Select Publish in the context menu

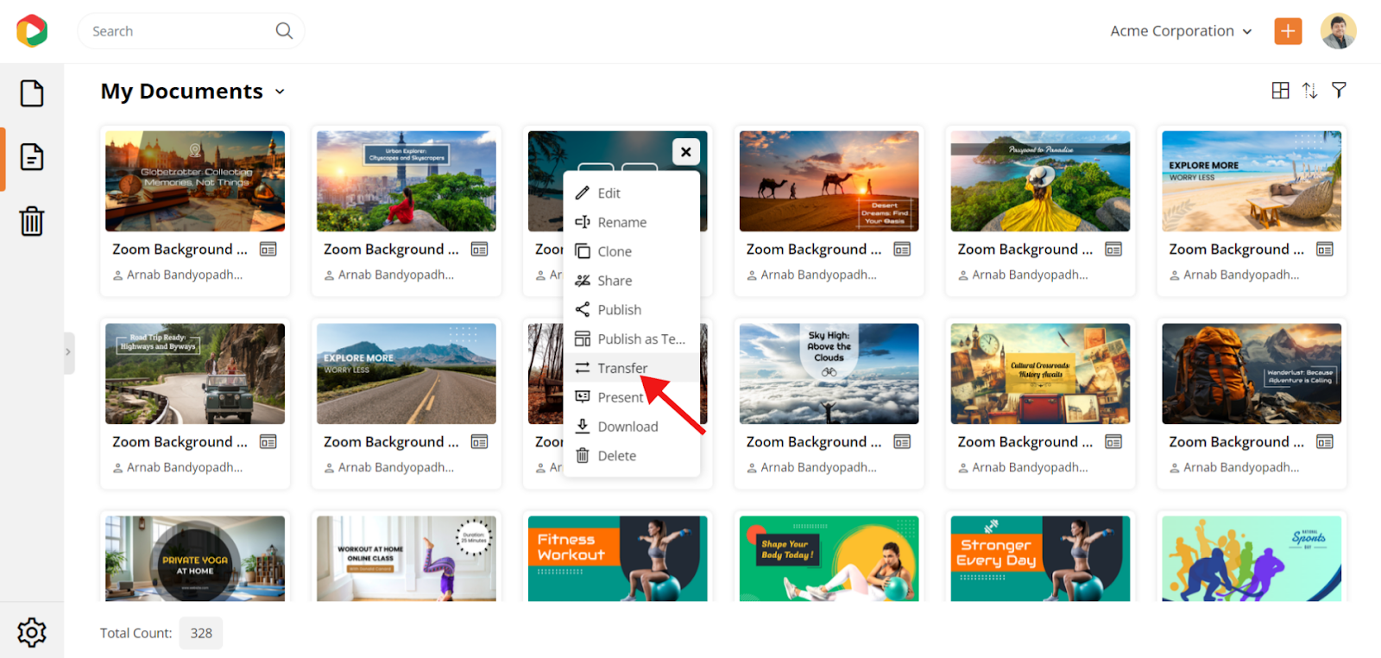tap(632, 310)
